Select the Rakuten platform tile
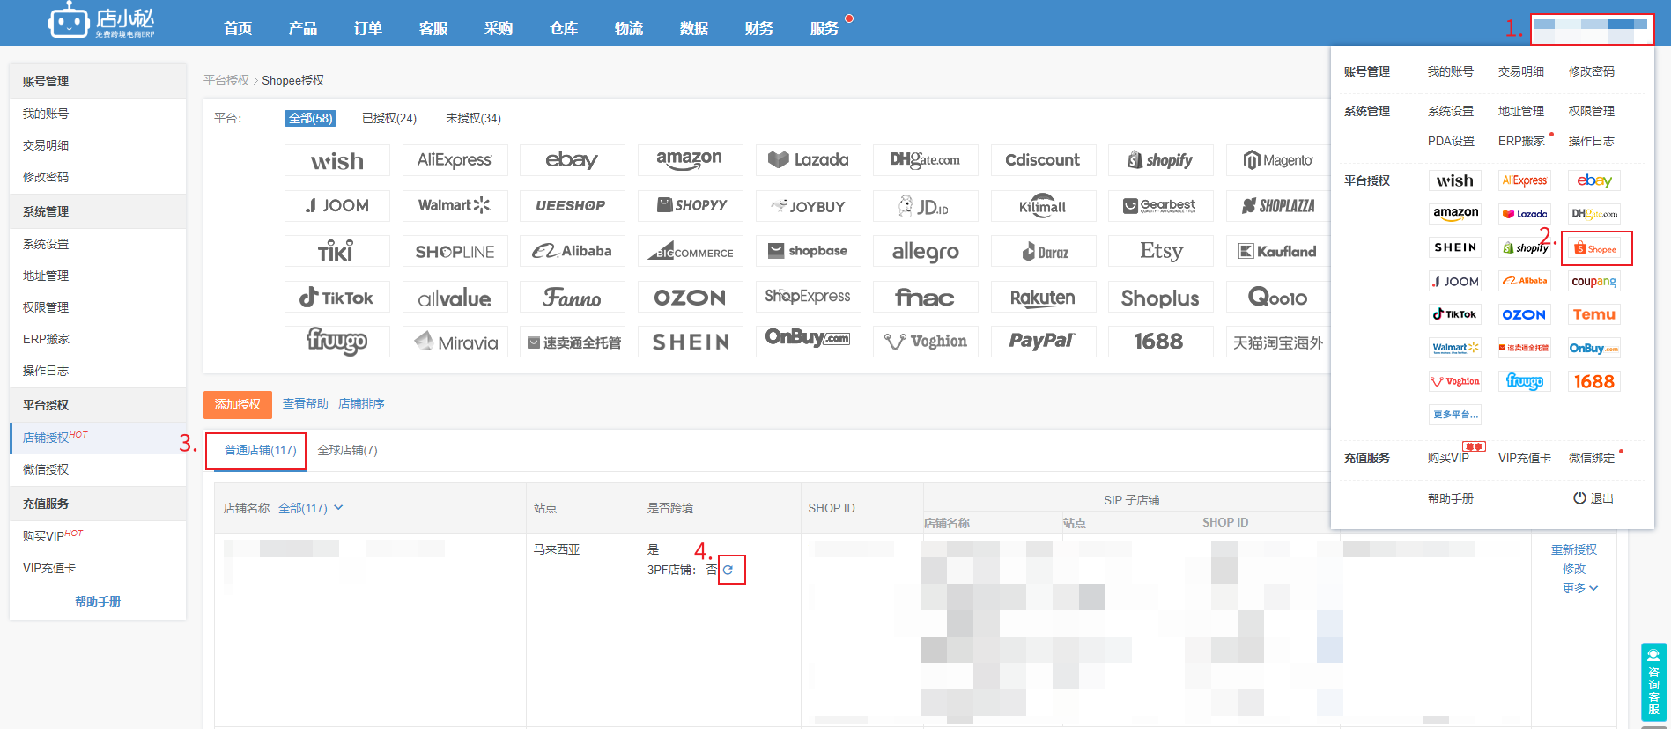 click(x=1043, y=298)
